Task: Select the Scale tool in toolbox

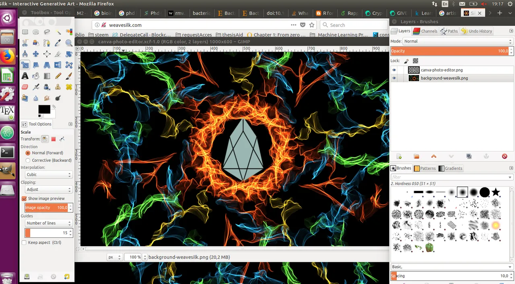Action: pos(25,65)
